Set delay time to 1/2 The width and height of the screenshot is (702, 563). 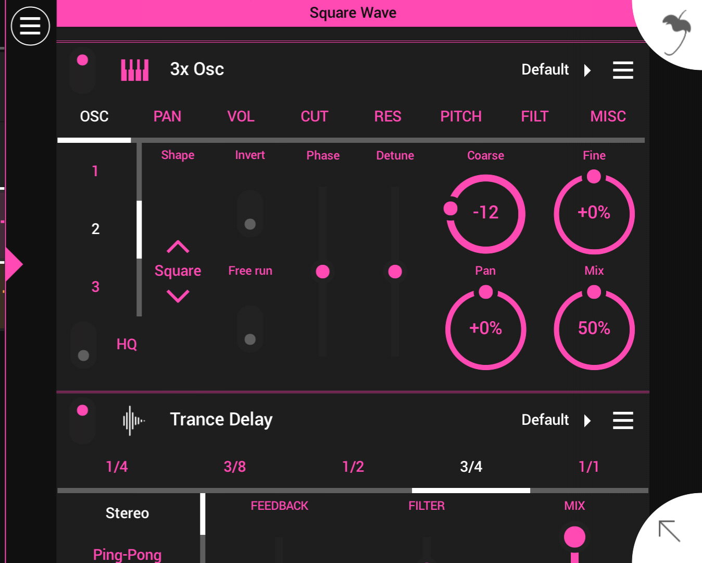[x=353, y=467]
